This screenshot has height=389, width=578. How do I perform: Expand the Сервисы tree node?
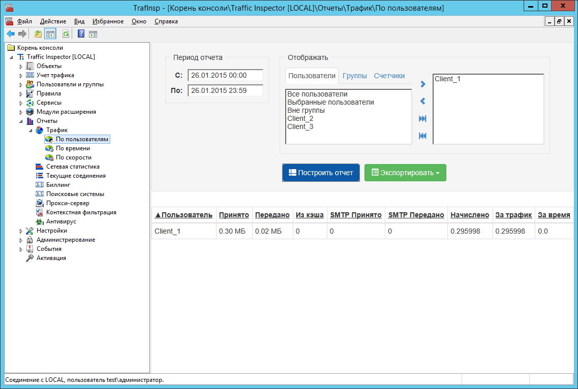point(21,103)
